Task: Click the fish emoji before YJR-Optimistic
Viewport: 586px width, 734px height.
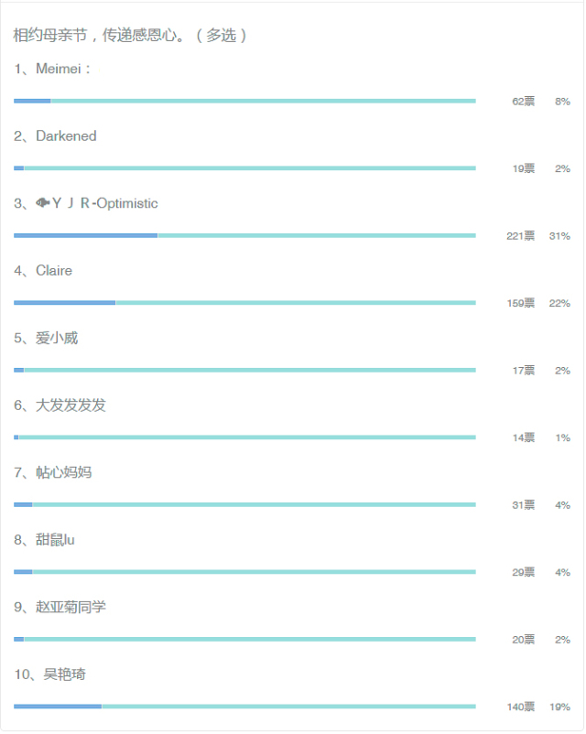Action: coord(43,203)
